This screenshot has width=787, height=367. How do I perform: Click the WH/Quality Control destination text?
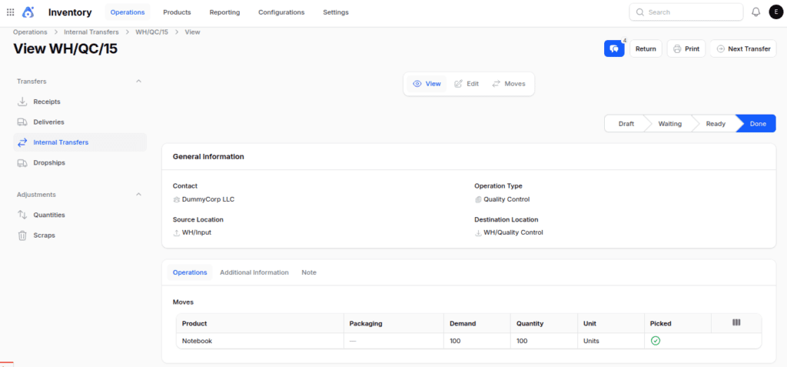(x=513, y=233)
